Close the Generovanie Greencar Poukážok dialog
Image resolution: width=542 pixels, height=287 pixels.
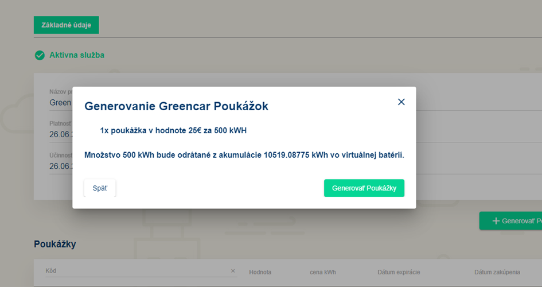tap(401, 102)
